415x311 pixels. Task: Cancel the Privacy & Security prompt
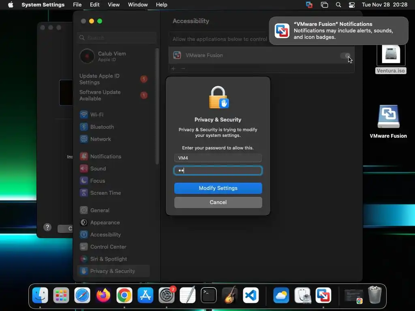pyautogui.click(x=218, y=202)
